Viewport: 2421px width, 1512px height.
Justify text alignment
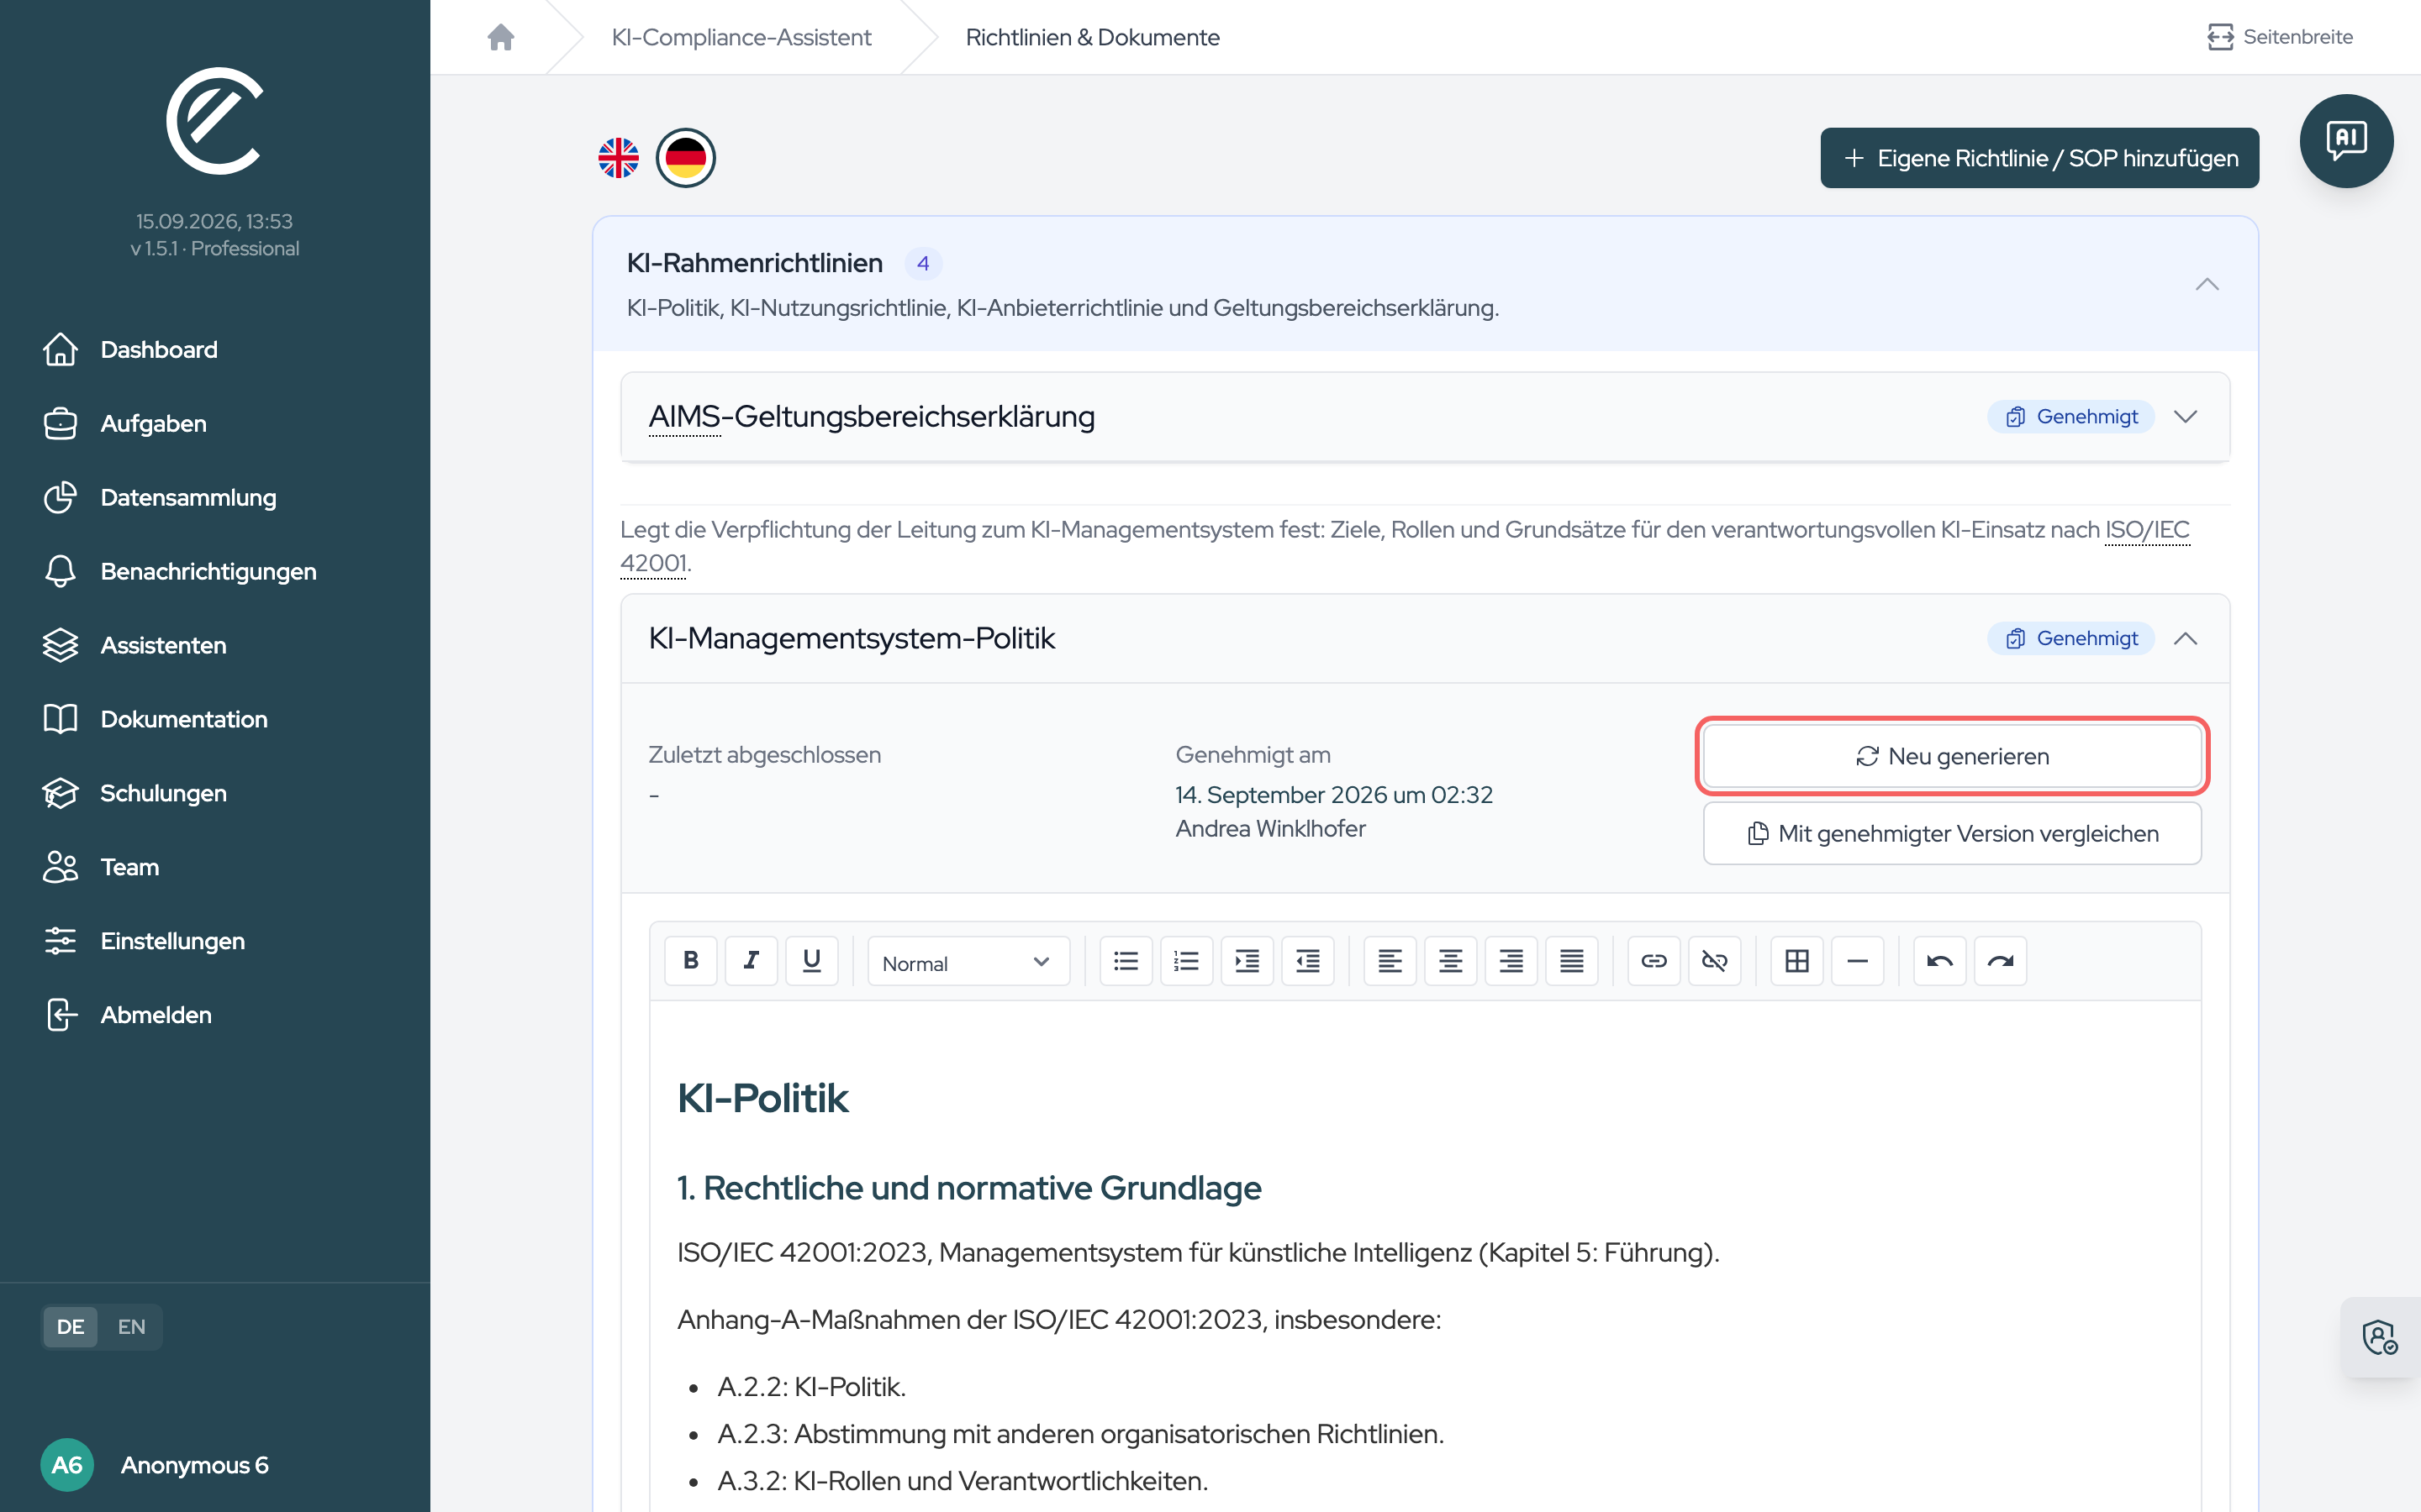click(x=1572, y=961)
